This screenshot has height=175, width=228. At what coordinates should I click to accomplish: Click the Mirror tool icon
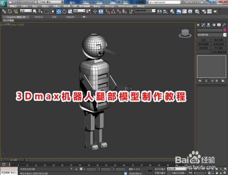(160, 11)
